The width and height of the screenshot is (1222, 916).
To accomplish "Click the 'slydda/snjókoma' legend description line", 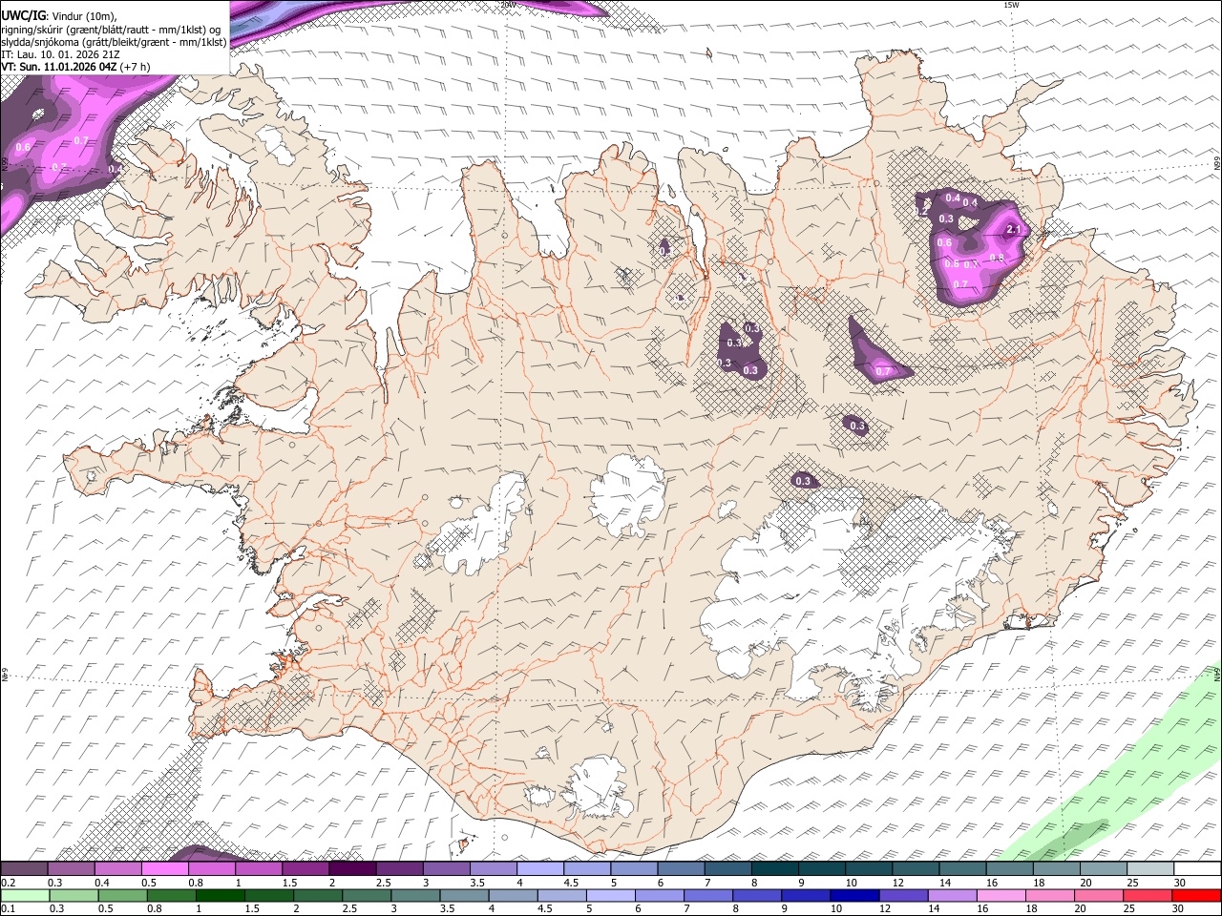I will tap(114, 42).
